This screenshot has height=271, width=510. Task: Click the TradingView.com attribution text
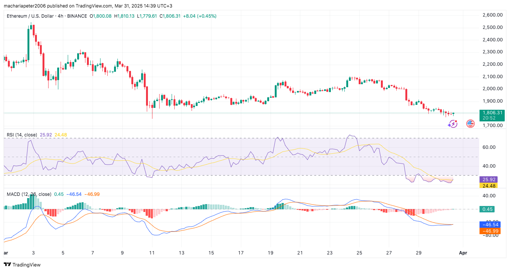(93, 6)
